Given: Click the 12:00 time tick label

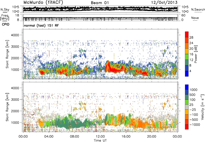Looking at the screenshot, I should (x=100, y=137).
